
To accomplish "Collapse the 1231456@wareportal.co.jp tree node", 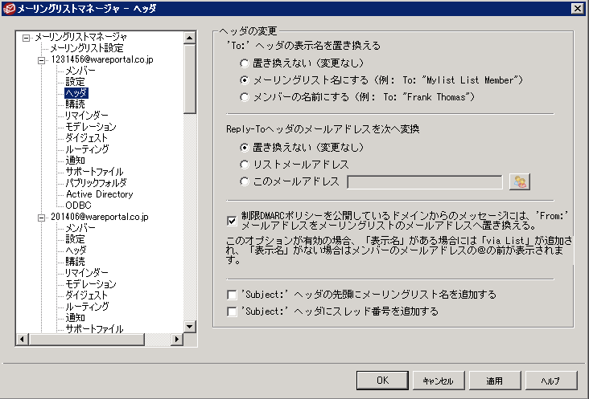I will (41, 59).
